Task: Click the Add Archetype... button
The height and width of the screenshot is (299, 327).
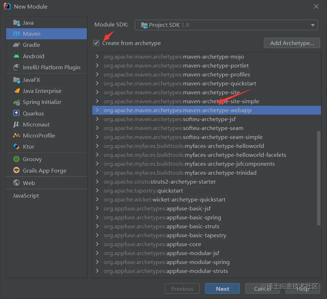Action: click(x=292, y=43)
